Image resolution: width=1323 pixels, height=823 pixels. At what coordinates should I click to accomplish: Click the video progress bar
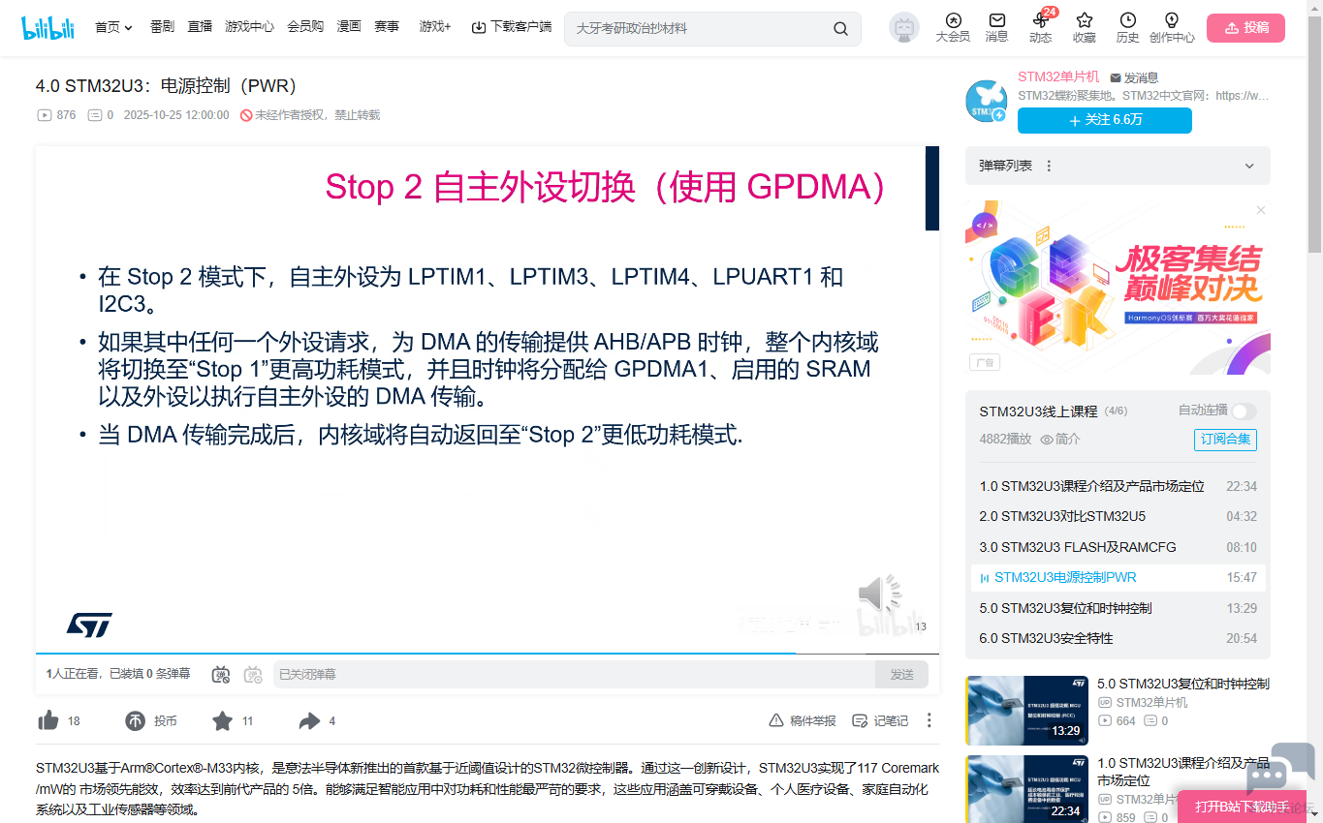[485, 654]
